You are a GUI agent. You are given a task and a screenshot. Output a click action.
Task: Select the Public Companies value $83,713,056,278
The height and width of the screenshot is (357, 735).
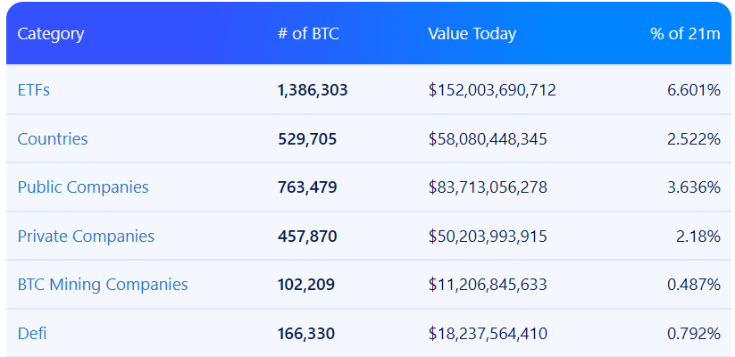[x=488, y=187]
